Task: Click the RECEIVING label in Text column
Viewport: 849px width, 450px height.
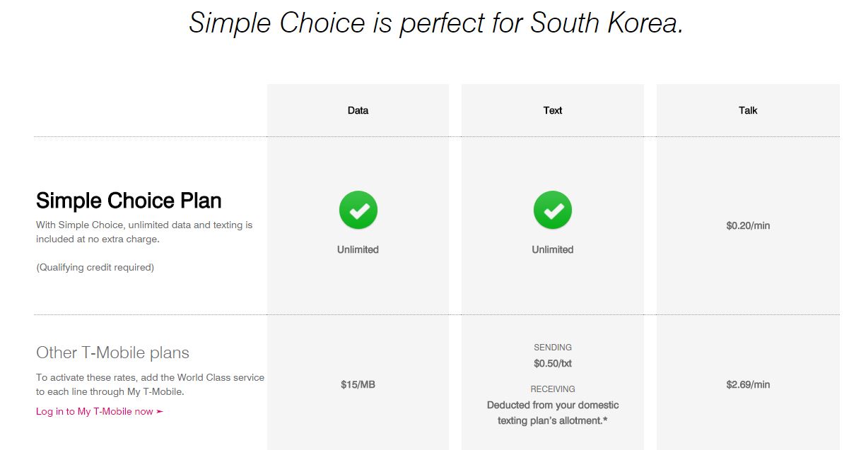Action: (x=553, y=389)
